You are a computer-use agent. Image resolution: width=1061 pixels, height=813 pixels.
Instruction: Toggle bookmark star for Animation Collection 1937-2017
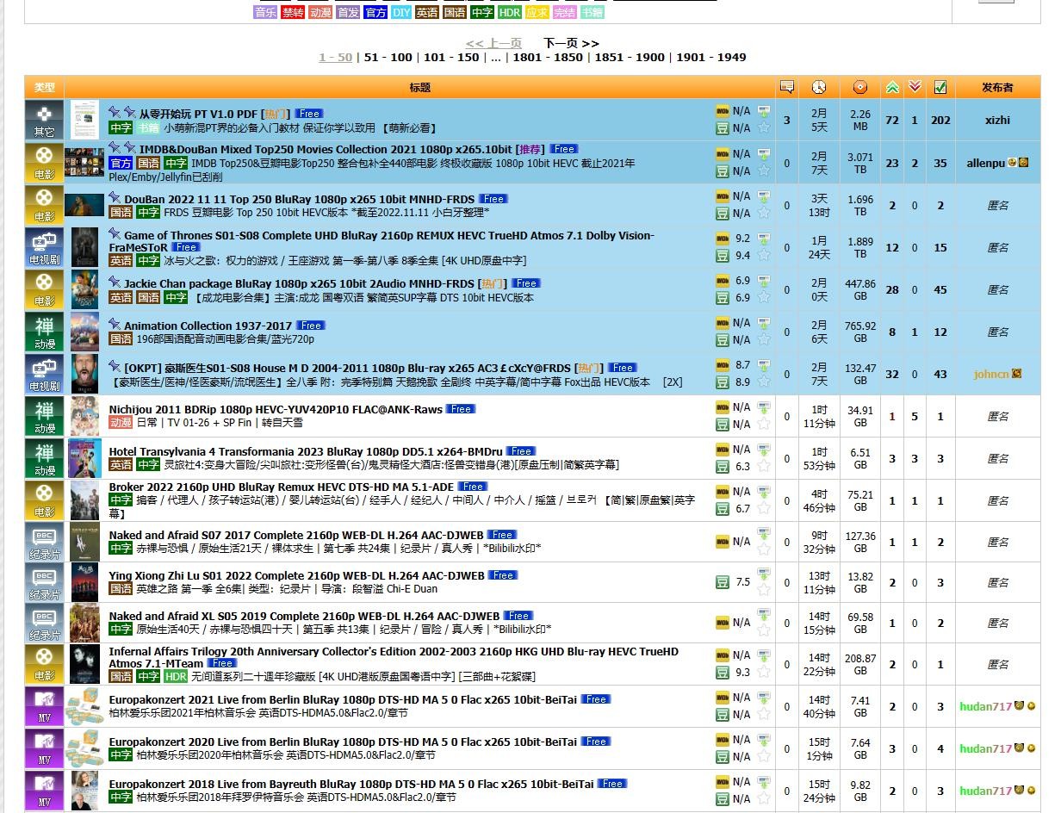764,339
